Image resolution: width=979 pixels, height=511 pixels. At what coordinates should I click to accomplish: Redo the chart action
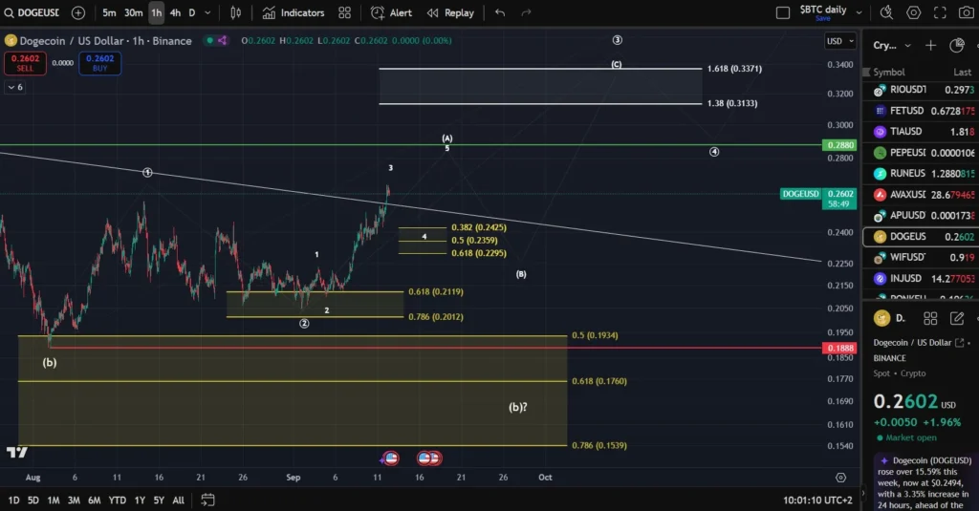tap(527, 12)
